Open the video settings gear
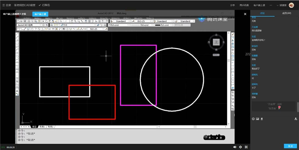Screen dimensions: 299x150 (x=240, y=147)
